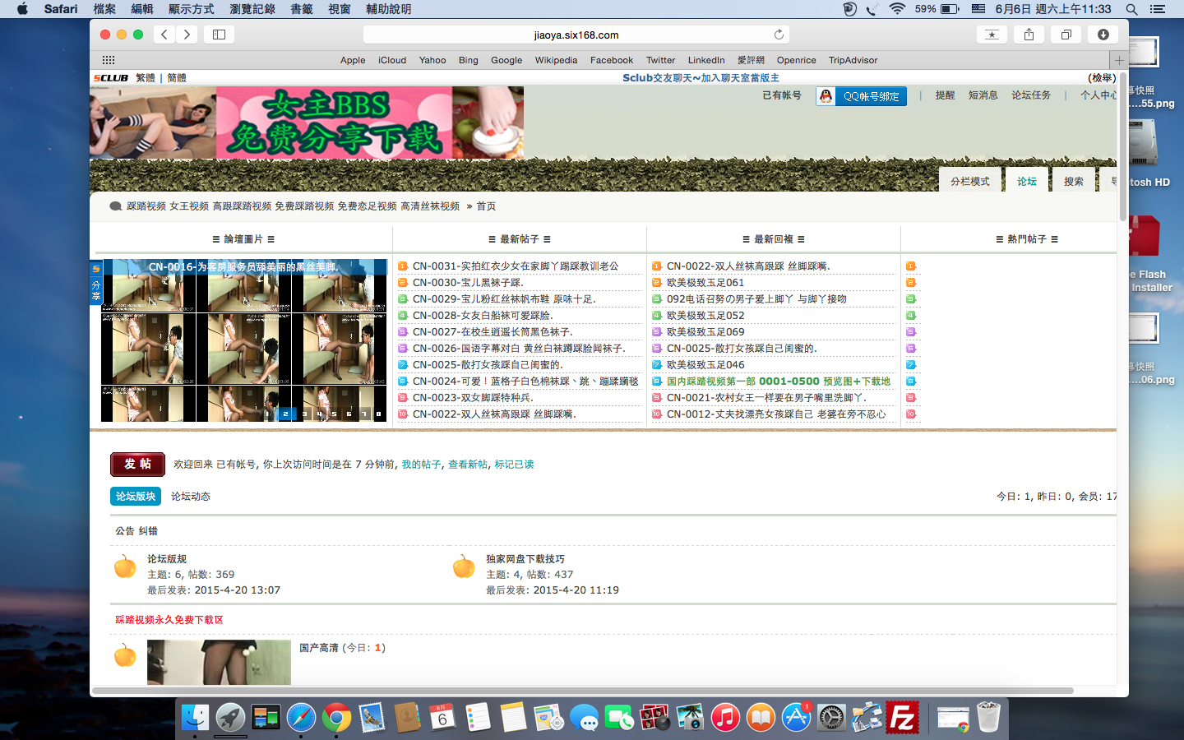1184x740 pixels.
Task: Open Launchpad from the Dock
Action: tap(230, 718)
